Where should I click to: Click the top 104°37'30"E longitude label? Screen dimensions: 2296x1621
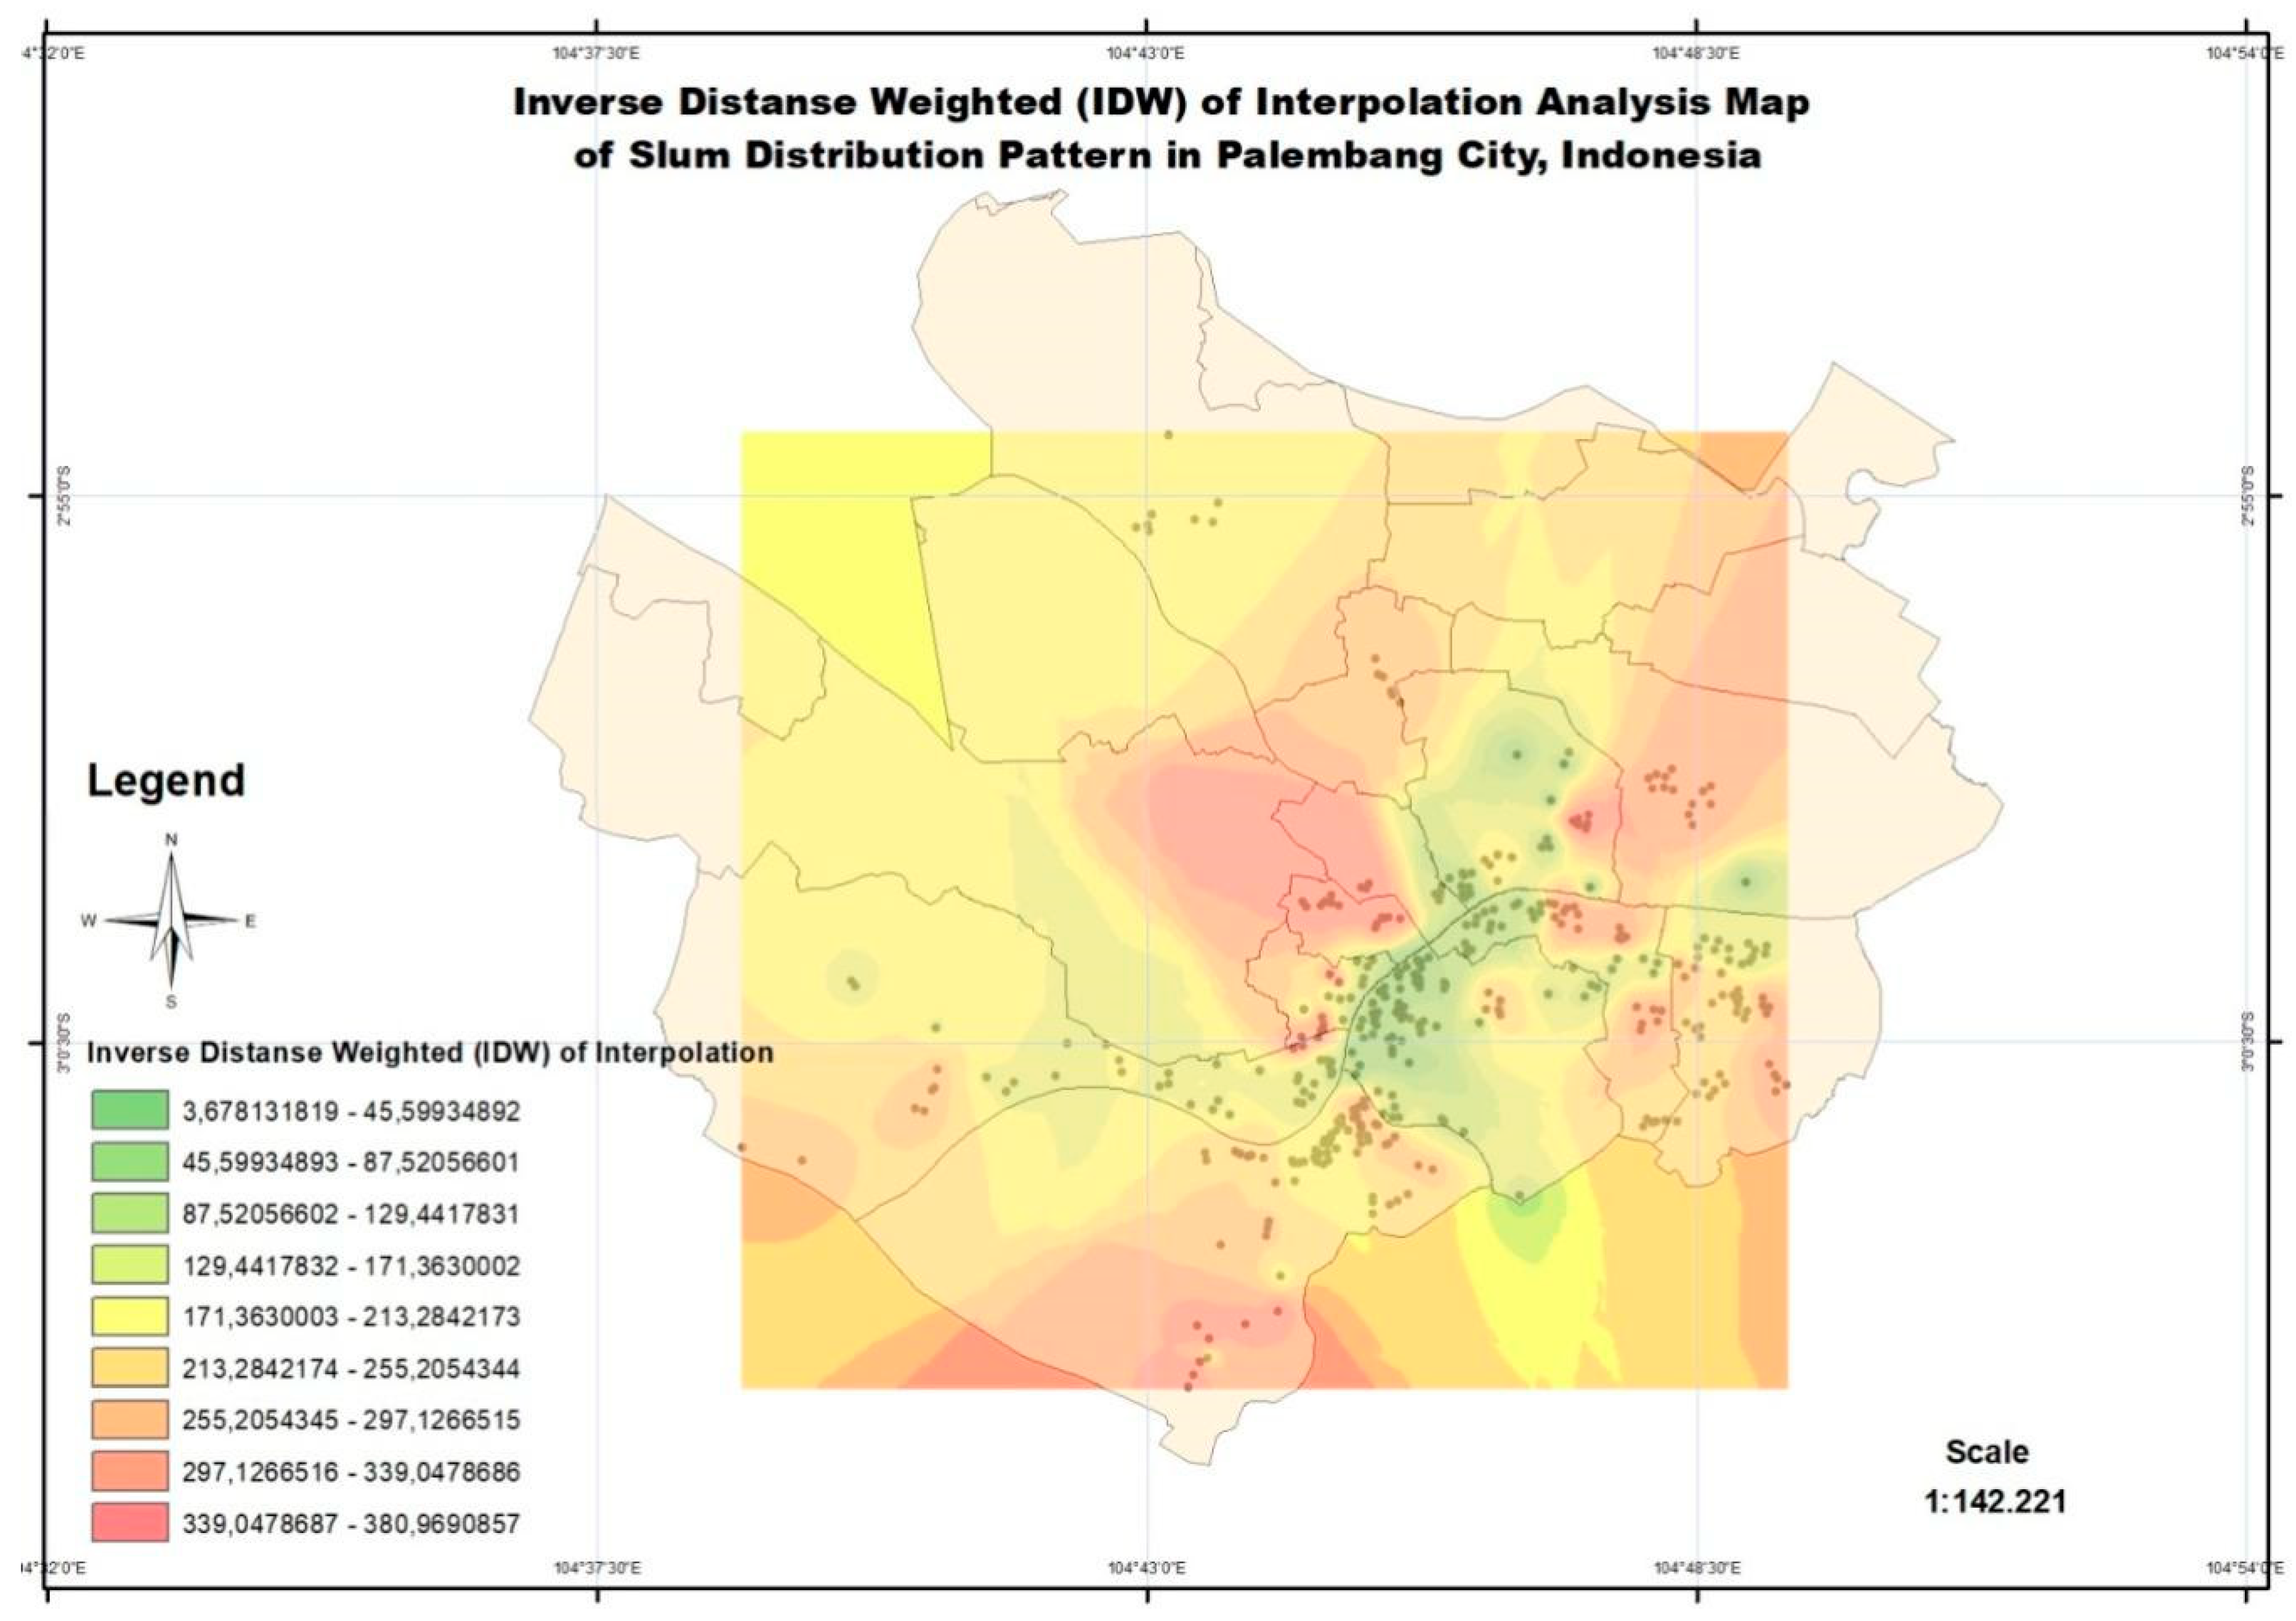pyautogui.click(x=596, y=53)
